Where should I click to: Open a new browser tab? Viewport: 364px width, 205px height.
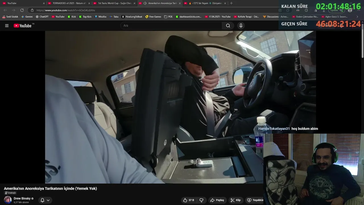[x=231, y=3]
